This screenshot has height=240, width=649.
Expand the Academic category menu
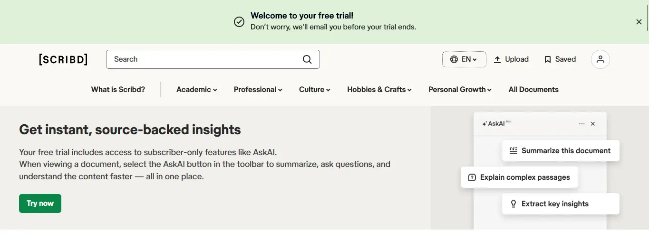tap(197, 90)
